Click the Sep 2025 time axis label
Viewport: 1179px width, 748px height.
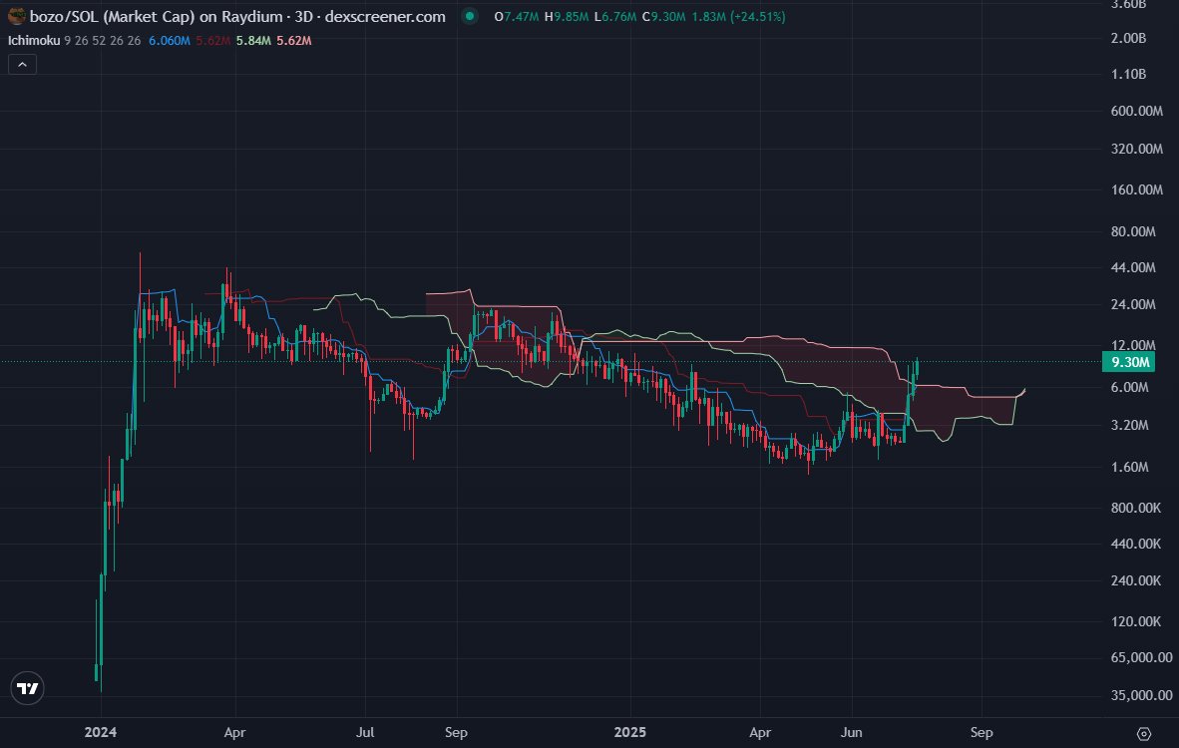982,732
